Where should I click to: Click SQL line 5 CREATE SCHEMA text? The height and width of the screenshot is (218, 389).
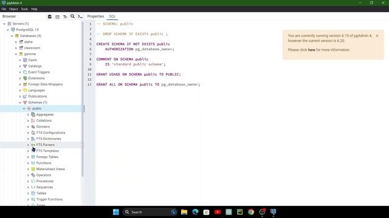133,44
